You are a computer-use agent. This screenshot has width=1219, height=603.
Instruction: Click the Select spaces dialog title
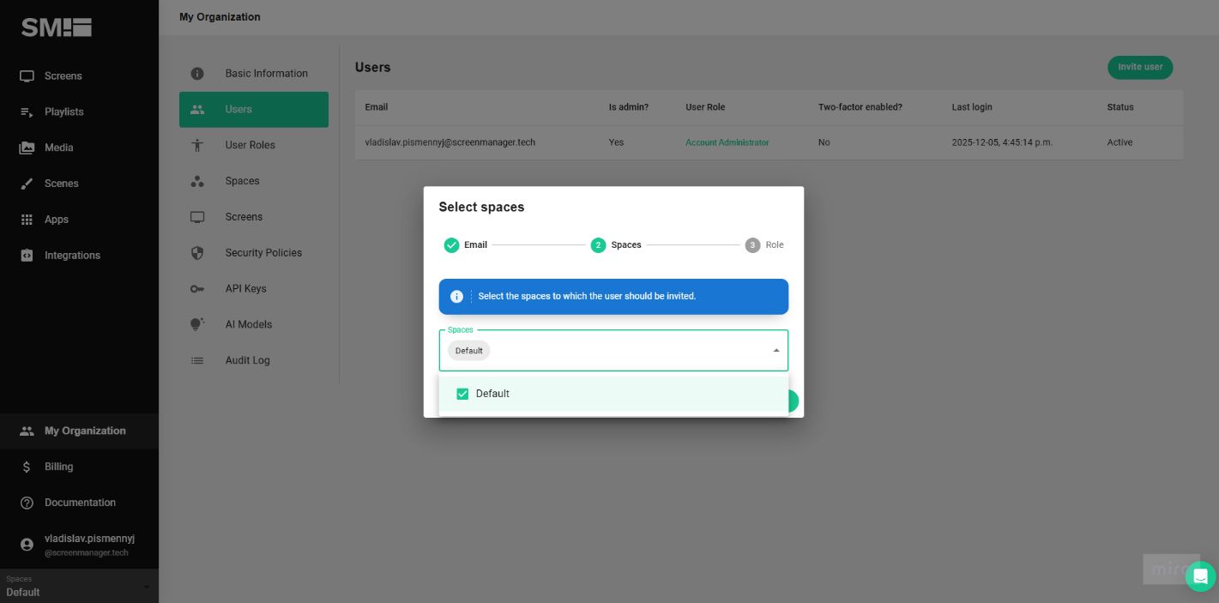481,207
